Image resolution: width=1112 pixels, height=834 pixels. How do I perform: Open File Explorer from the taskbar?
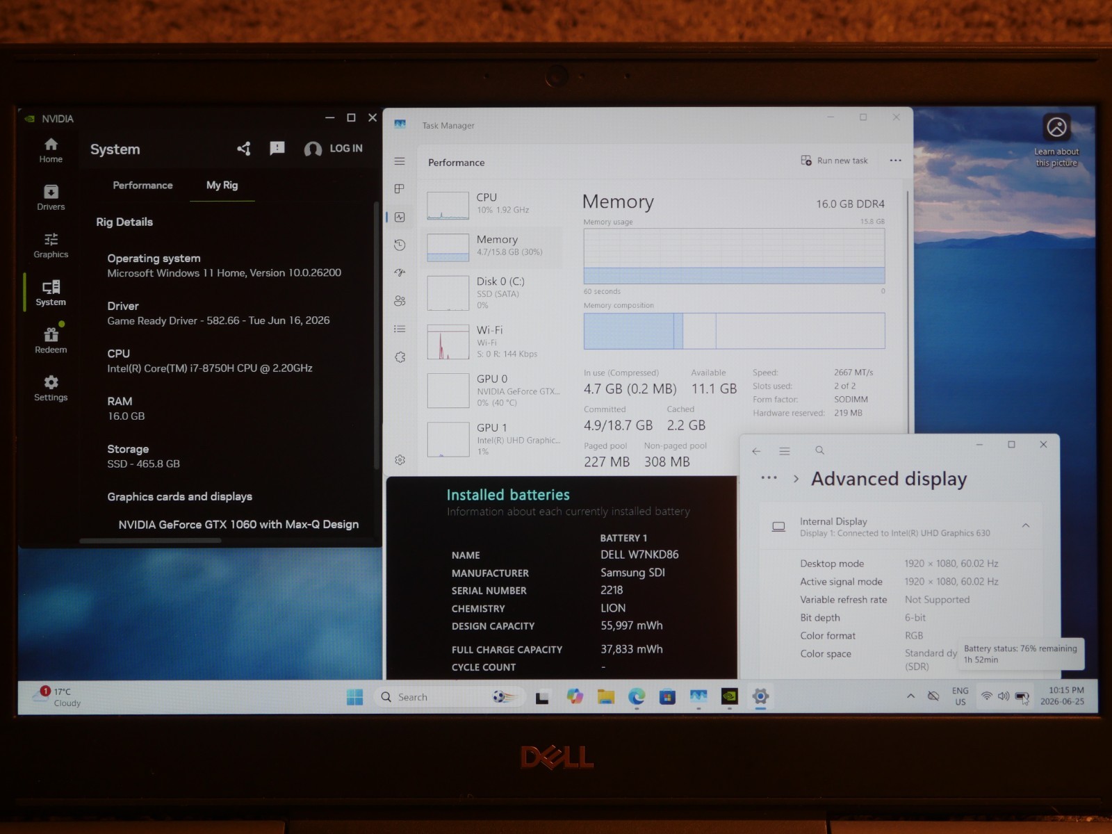tap(606, 696)
